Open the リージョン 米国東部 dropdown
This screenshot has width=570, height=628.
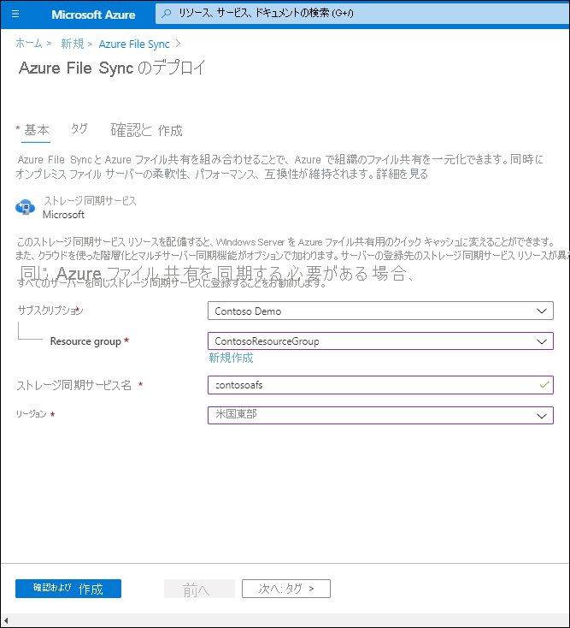(x=380, y=415)
